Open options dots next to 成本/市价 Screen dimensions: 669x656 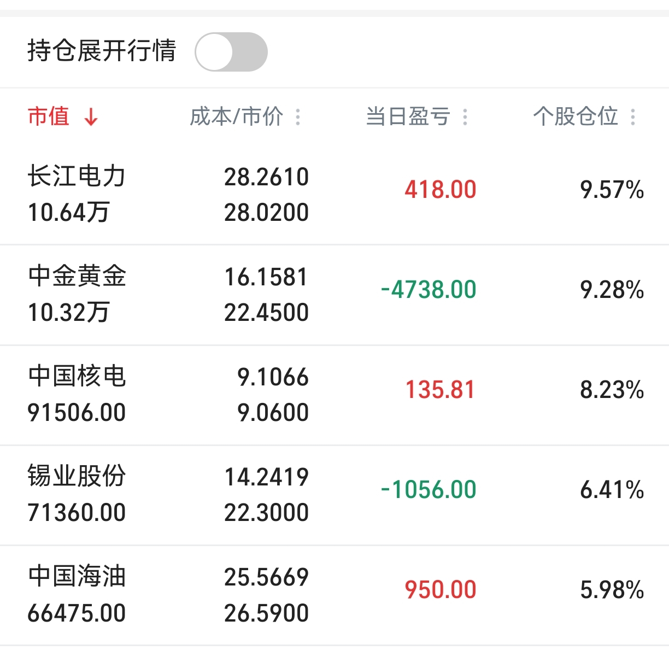pyautogui.click(x=298, y=117)
